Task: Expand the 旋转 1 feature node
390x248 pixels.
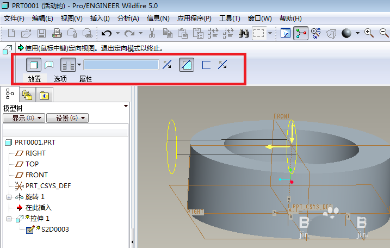Action: 9,197
